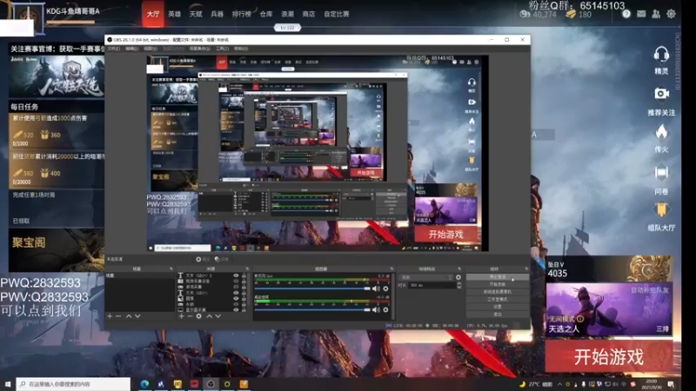Move scene up in Scenes panel

point(129,316)
